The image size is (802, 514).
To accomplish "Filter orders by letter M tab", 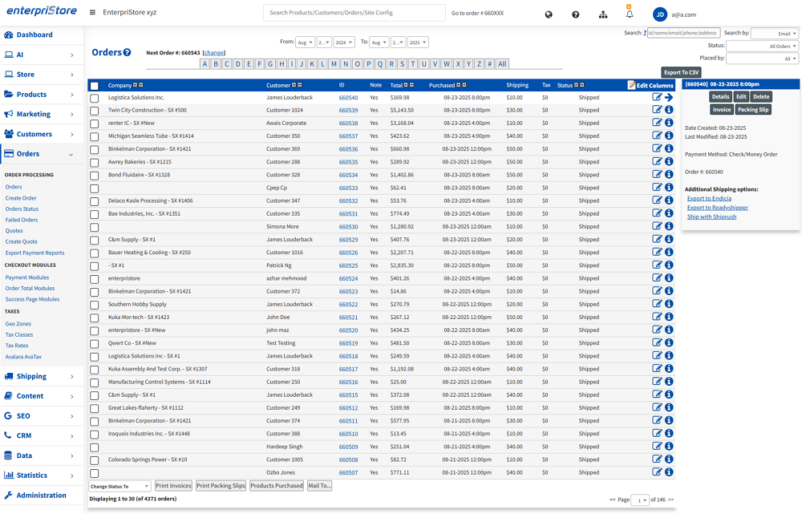I will 334,64.
